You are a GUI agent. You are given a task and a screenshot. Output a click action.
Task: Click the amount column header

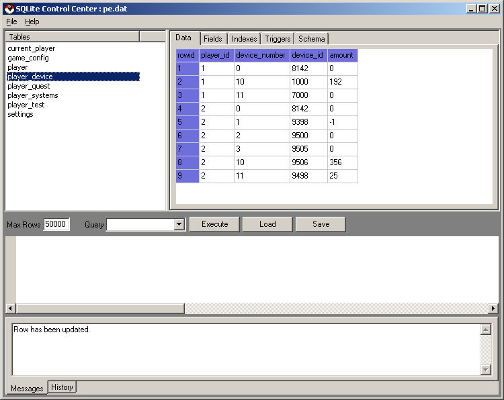tap(342, 55)
